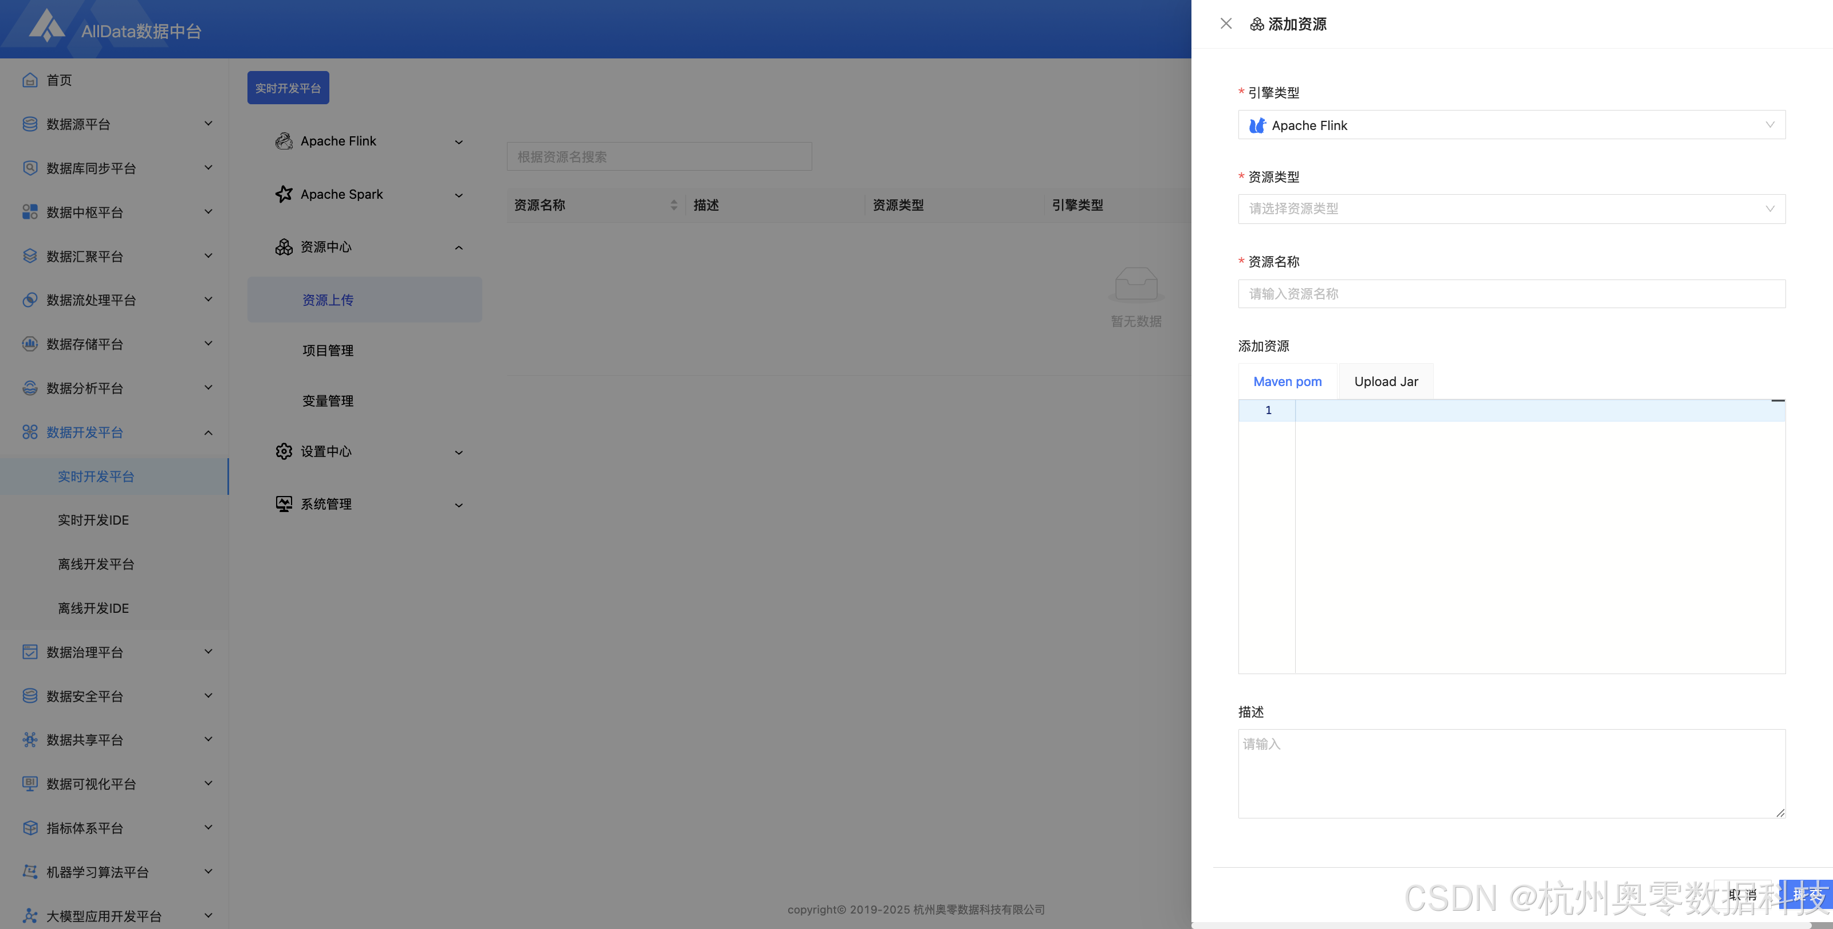The image size is (1833, 929).
Task: Switch to the Upload Jar tab
Action: 1386,381
